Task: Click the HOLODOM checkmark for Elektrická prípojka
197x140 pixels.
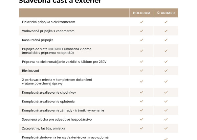Action: [x=142, y=22]
